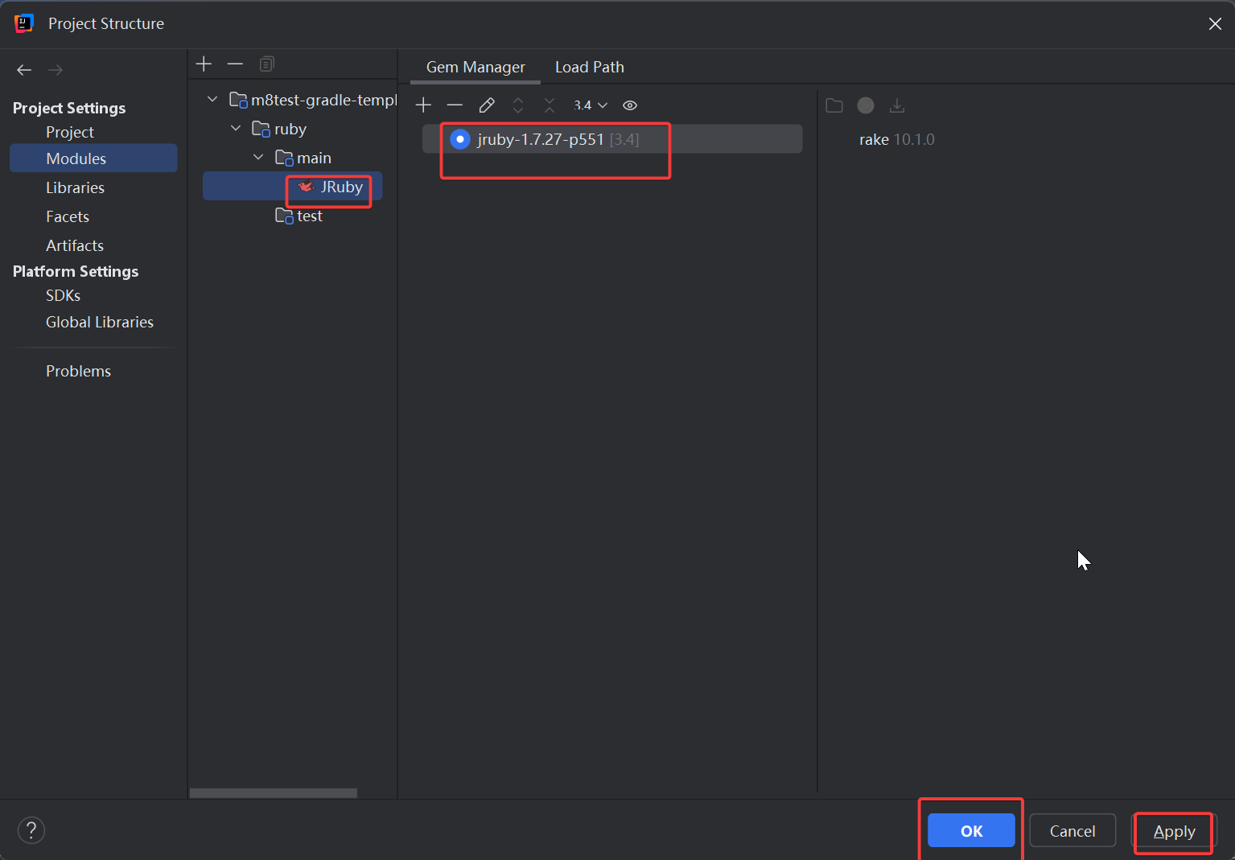The height and width of the screenshot is (860, 1235).
Task: Select the test module in tree
Action: click(309, 216)
